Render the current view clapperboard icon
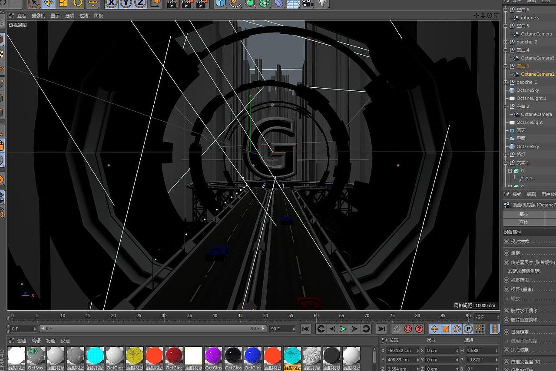Screen dimensions: 556x371 pos(172,3)
